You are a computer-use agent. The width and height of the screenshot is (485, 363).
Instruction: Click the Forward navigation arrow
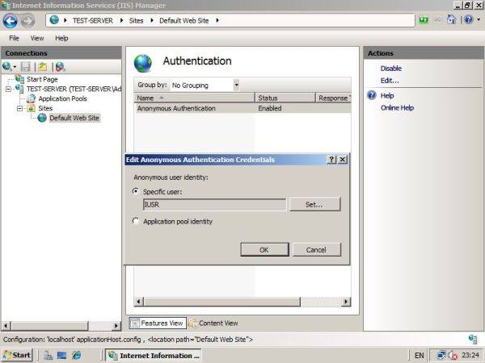pos(27,21)
